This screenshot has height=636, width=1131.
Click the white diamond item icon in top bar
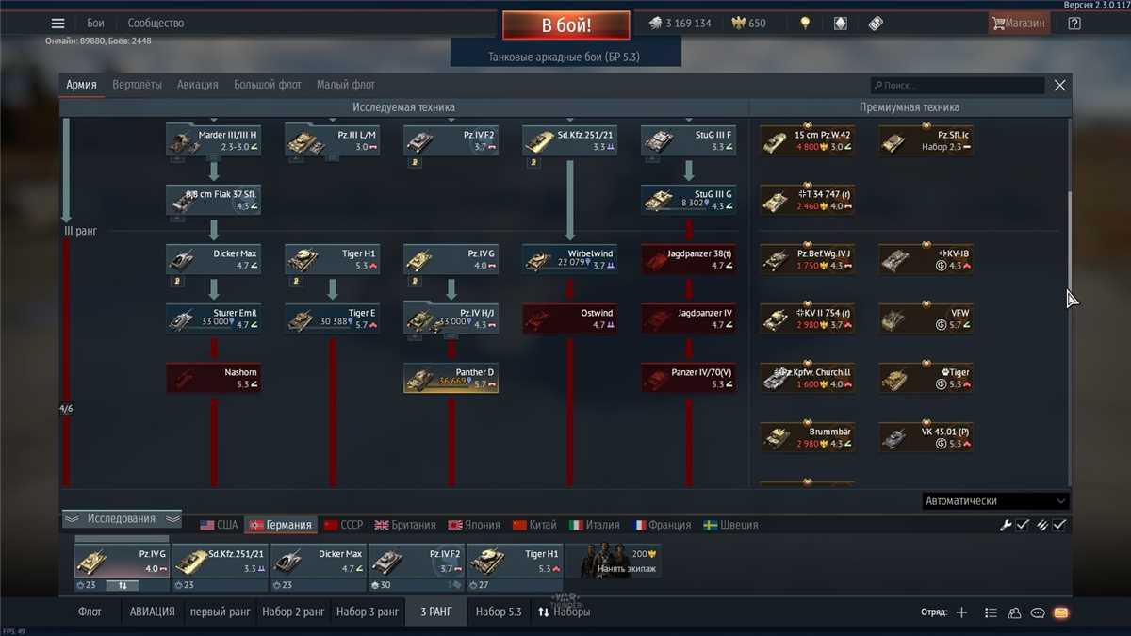841,24
